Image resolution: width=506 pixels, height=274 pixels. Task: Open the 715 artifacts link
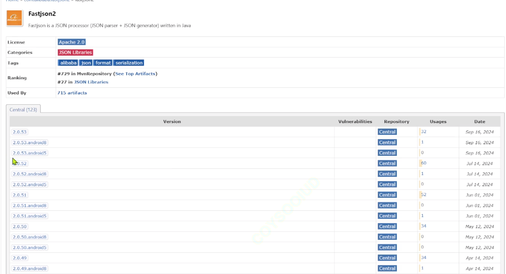point(72,93)
